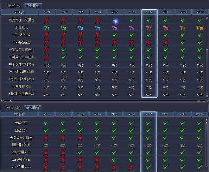Click the purple V5 chat badge
209x172 pixels.
pyautogui.click(x=115, y=28)
